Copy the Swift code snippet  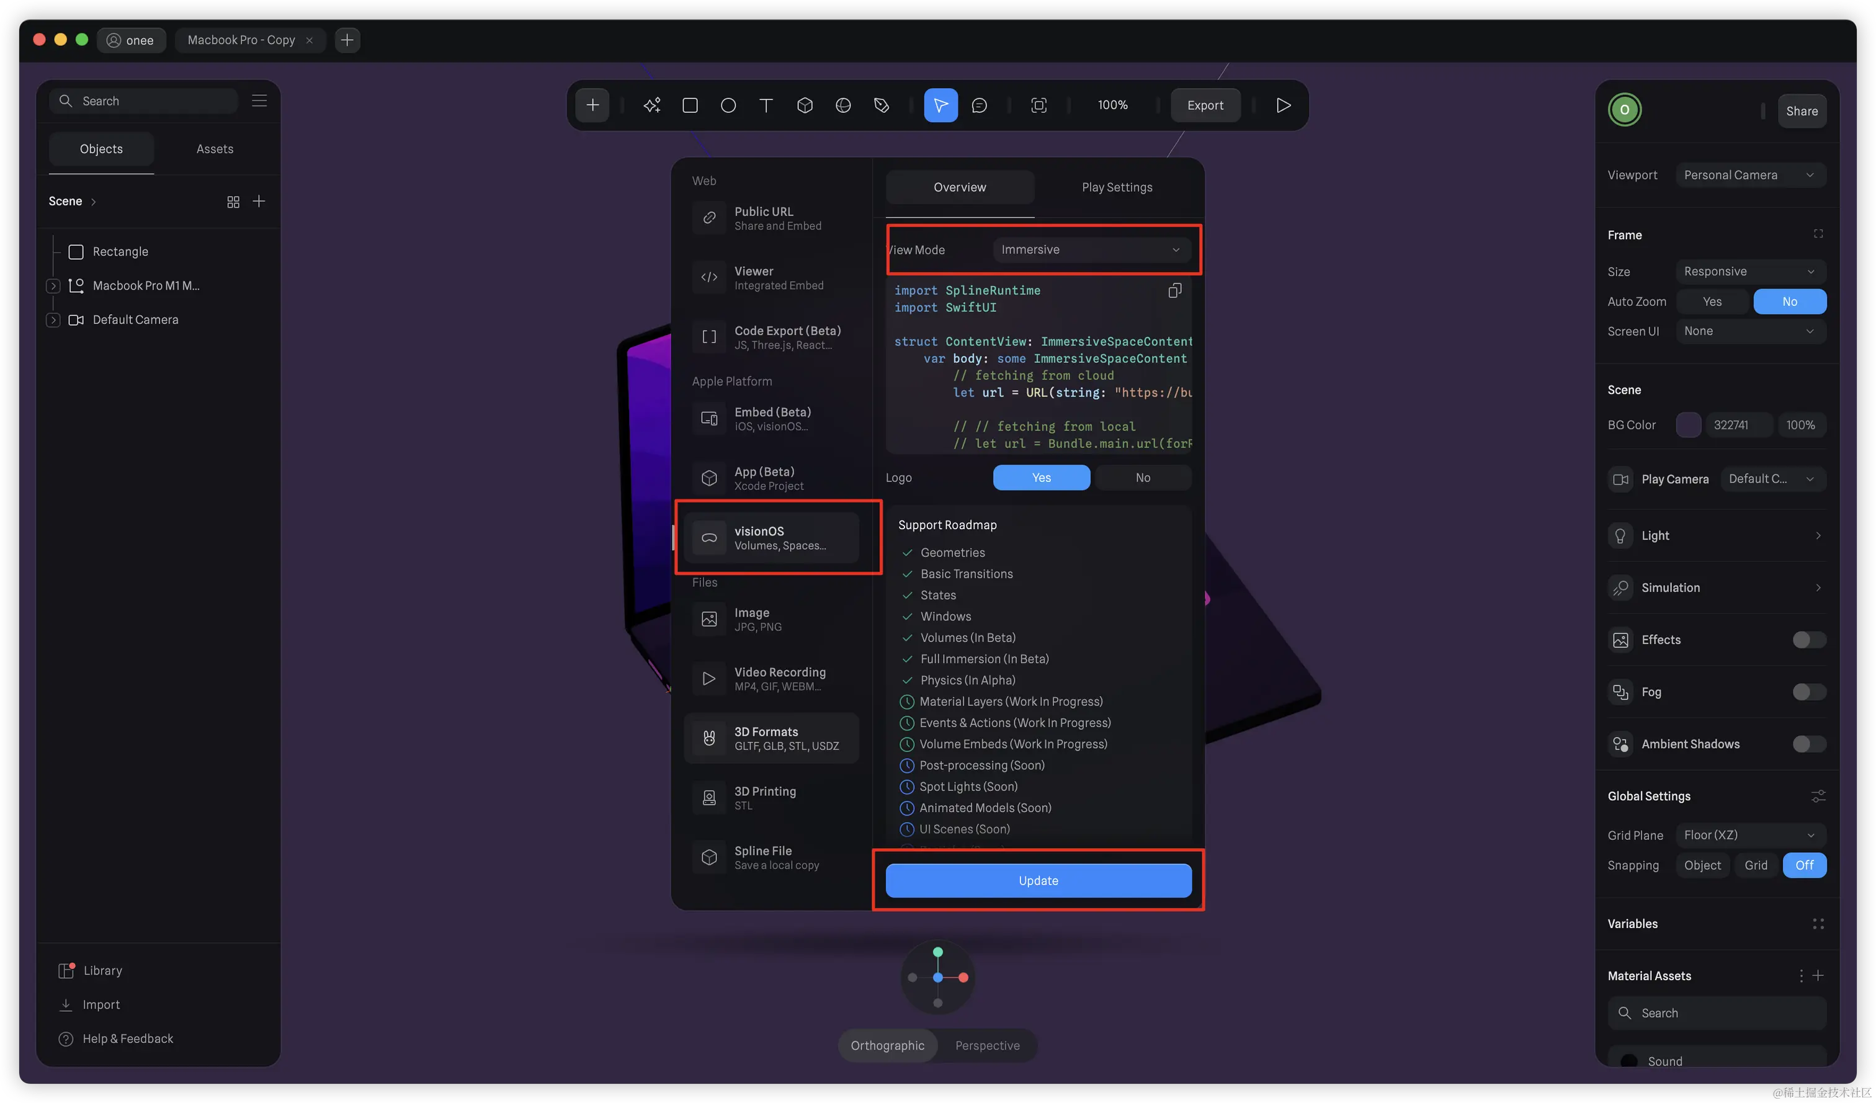1175,290
